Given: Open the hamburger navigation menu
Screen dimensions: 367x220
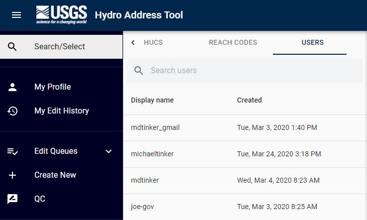Looking at the screenshot, I should tap(16, 15).
